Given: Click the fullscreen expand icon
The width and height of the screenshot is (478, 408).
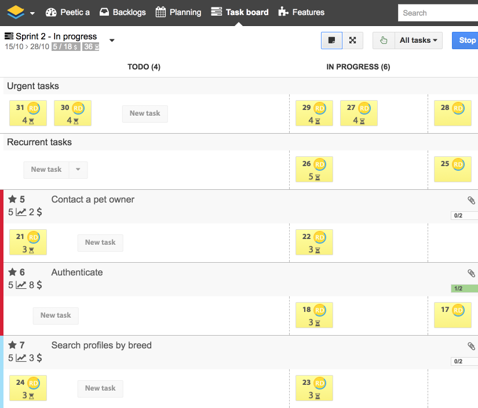Looking at the screenshot, I should pos(352,41).
